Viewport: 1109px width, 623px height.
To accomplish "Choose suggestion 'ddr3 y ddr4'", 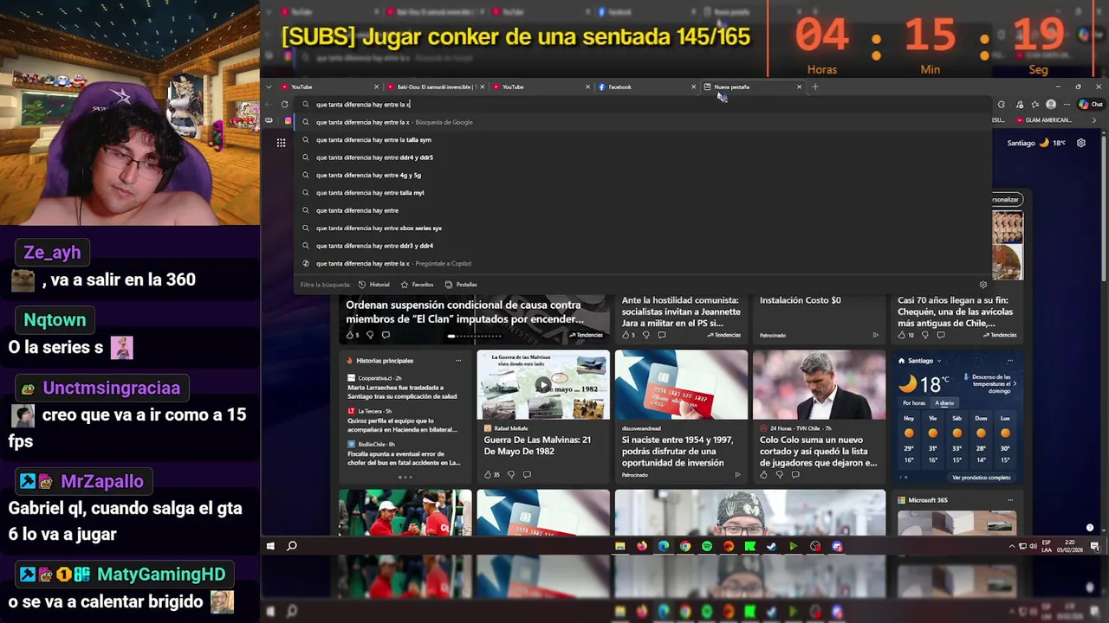I will click(642, 246).
